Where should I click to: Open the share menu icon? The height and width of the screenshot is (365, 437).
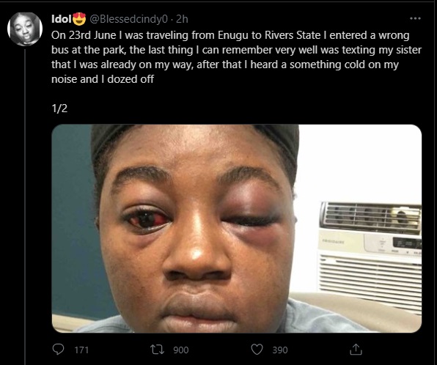coord(356,350)
